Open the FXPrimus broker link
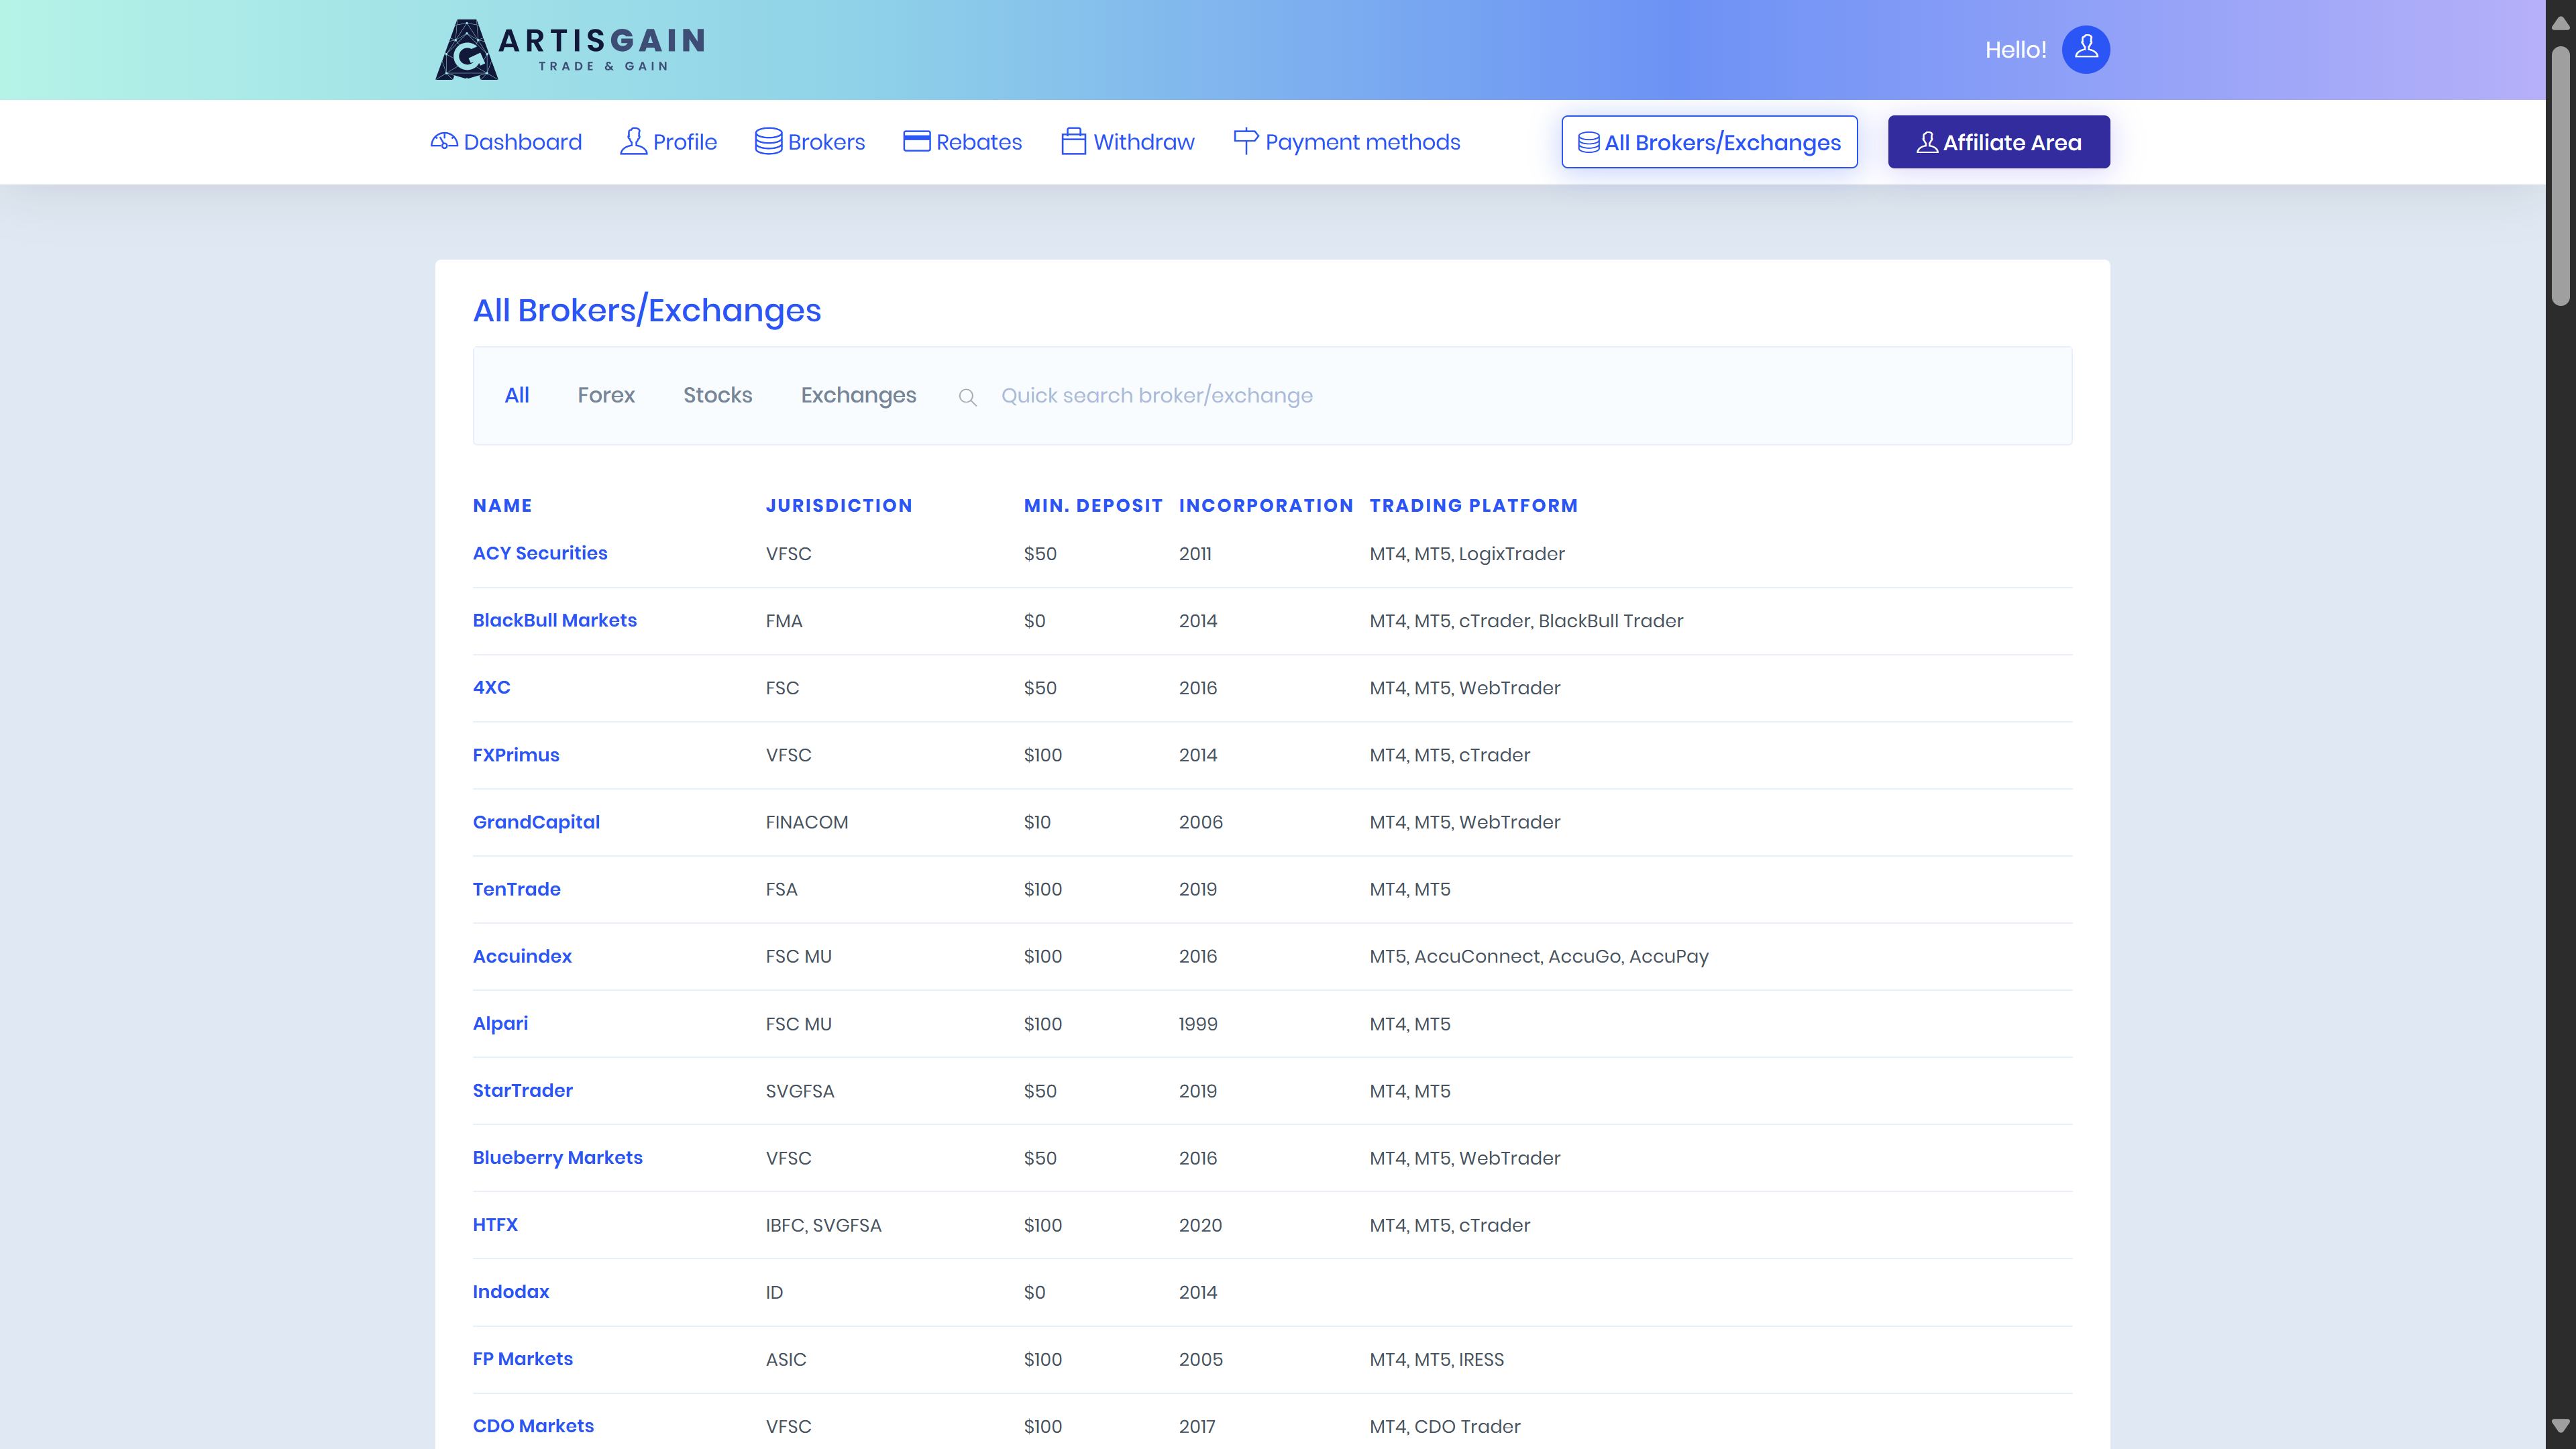Screen dimensions: 2576x1449 (x=516, y=755)
